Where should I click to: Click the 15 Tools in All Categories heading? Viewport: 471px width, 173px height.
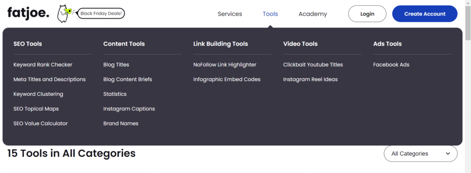pyautogui.click(x=71, y=153)
